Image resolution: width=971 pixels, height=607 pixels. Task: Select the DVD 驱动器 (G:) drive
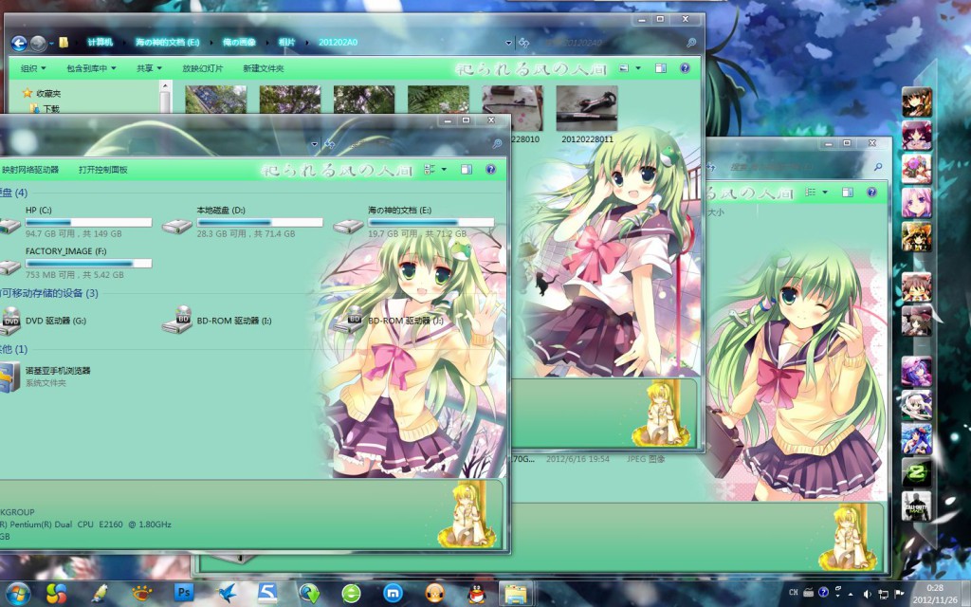tap(44, 321)
